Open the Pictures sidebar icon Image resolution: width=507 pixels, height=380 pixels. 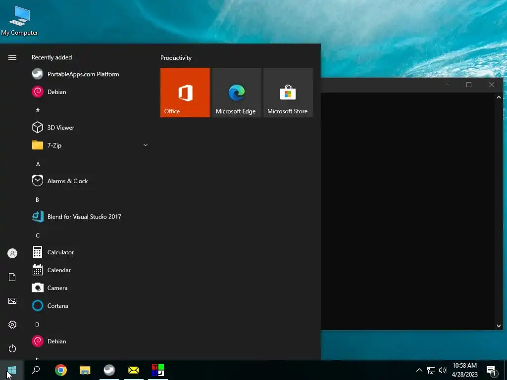pos(12,301)
